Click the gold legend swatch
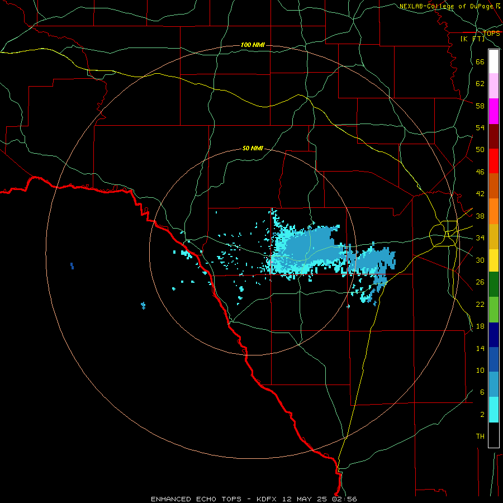Screen dimensions: 503x503 pyautogui.click(x=493, y=236)
